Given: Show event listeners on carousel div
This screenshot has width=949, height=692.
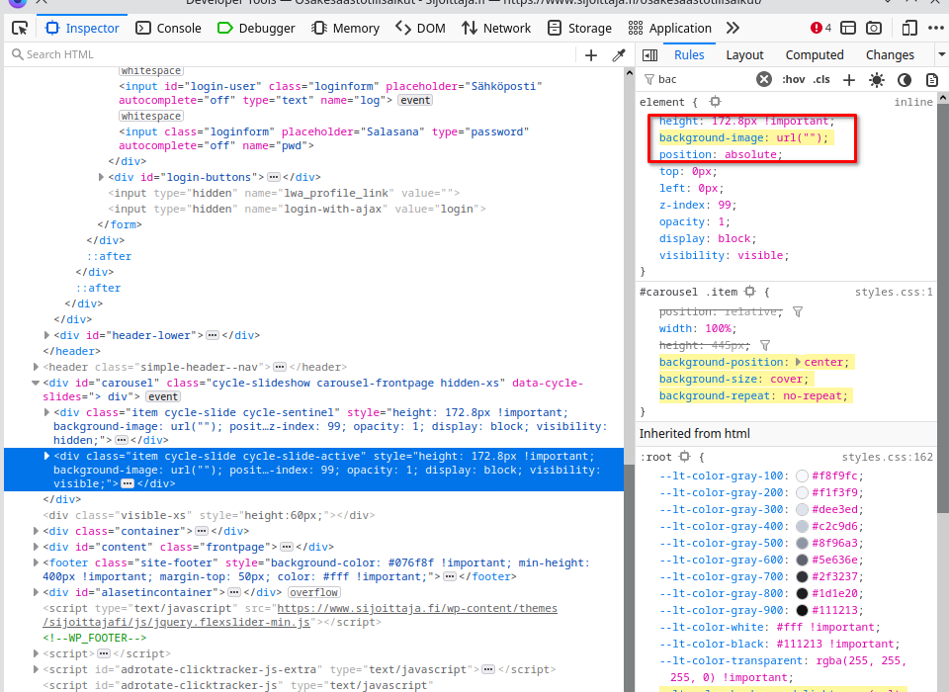Looking at the screenshot, I should 163,397.
